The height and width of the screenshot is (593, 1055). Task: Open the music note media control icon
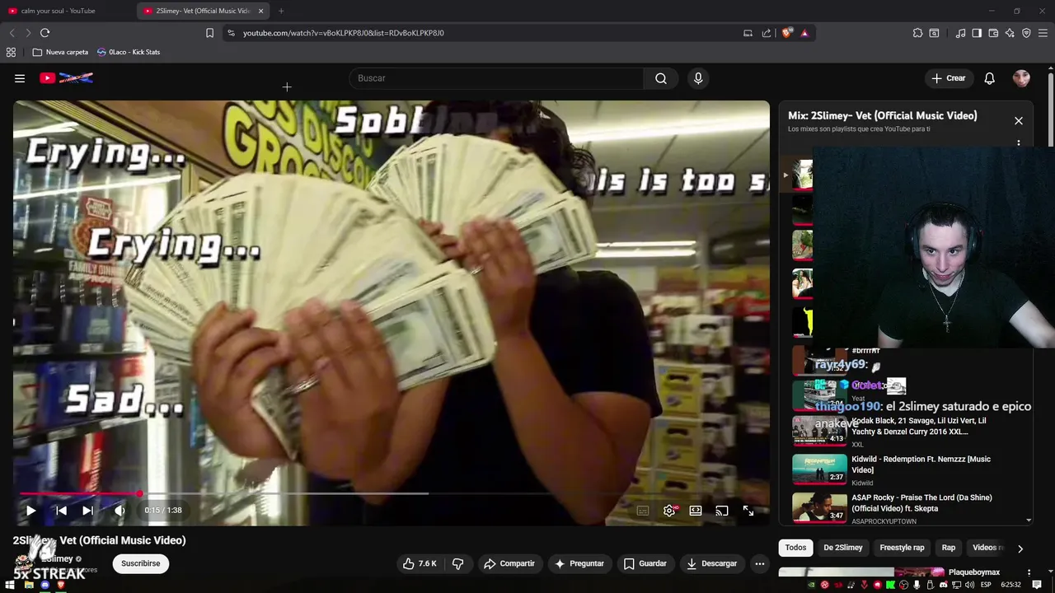coord(960,33)
